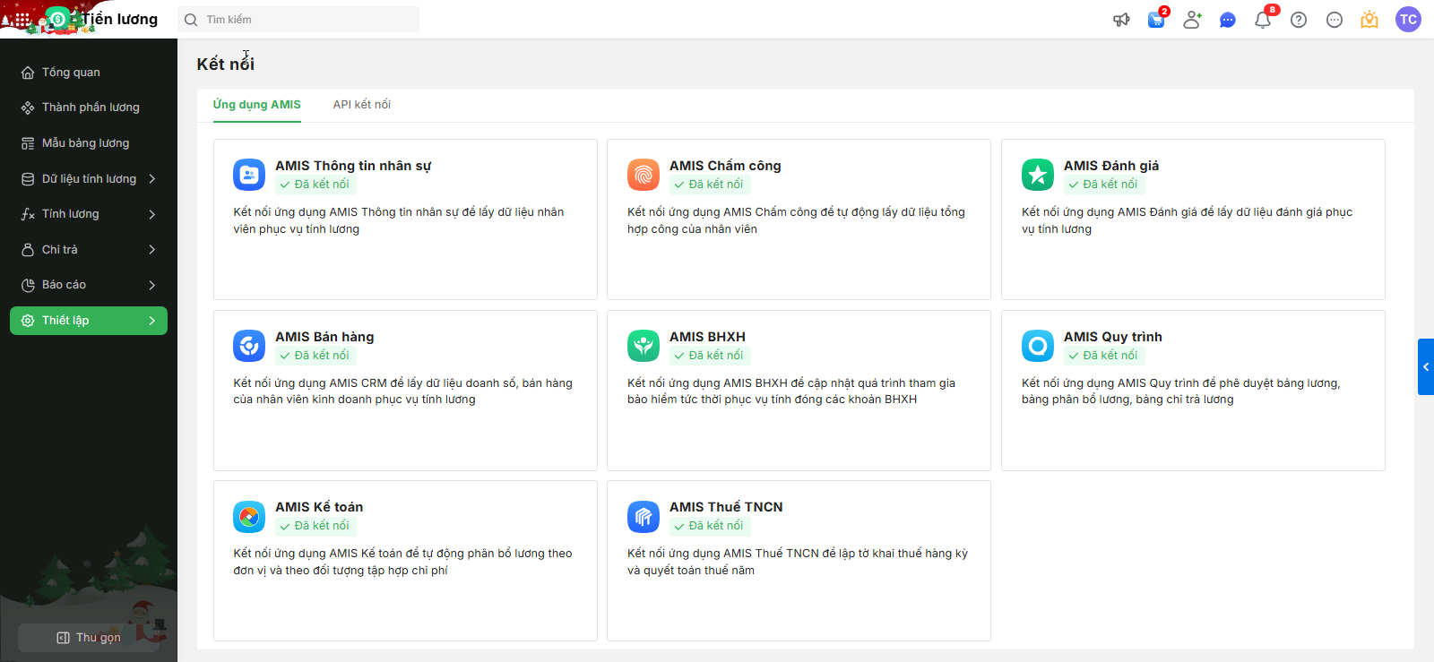Image resolution: width=1434 pixels, height=662 pixels.
Task: Click the AMIS Chấm công fingerprint icon
Action: (644, 175)
